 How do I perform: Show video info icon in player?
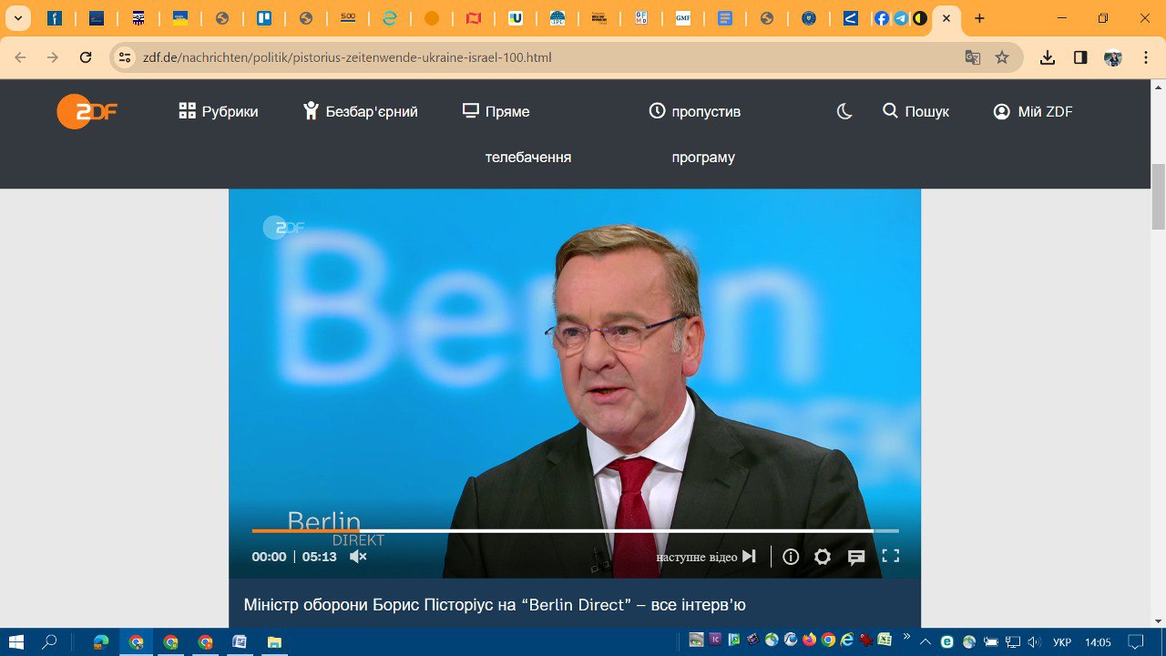[x=791, y=557]
